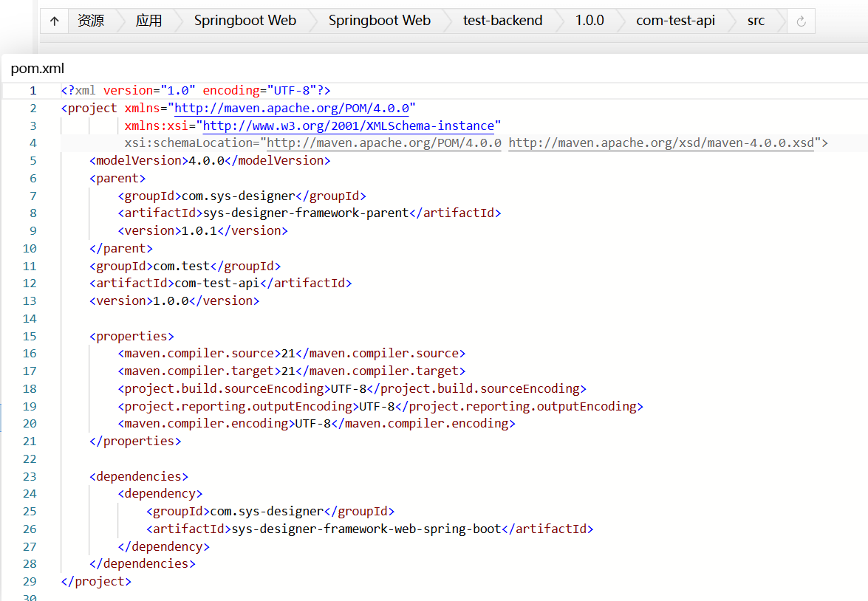Click the closing project tag
This screenshot has width=868, height=601.
click(96, 582)
